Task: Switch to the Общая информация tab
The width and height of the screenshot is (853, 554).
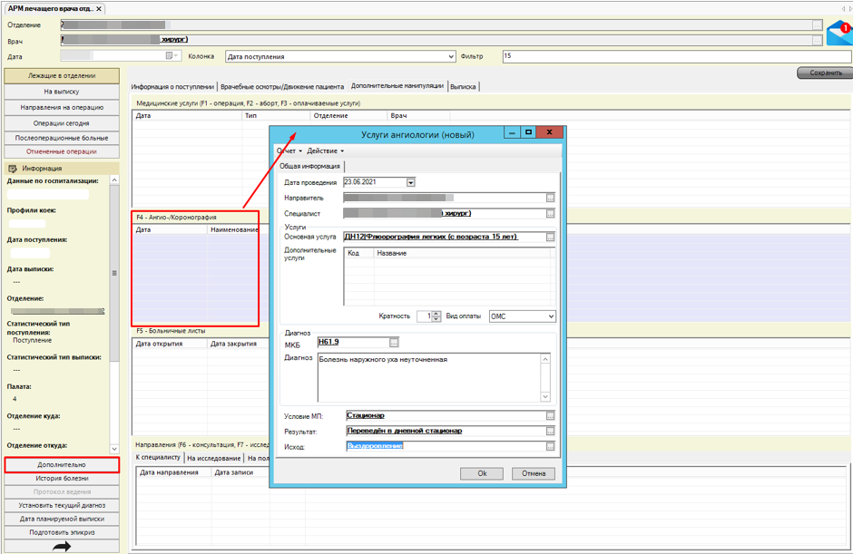Action: (310, 166)
